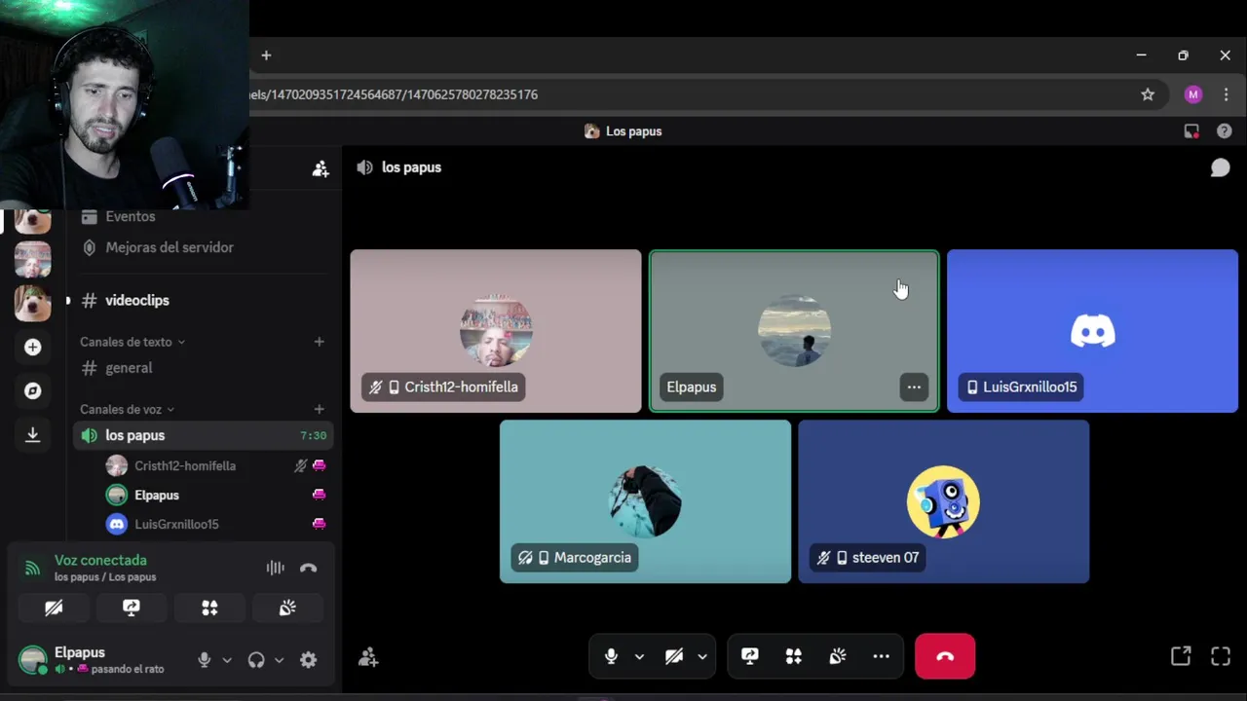Open more options ellipsis in call controls
1247x701 pixels.
[x=881, y=656]
